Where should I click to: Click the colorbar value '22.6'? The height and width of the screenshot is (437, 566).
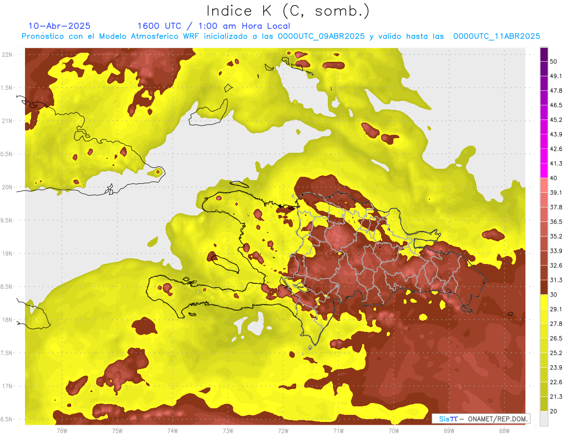pyautogui.click(x=556, y=382)
